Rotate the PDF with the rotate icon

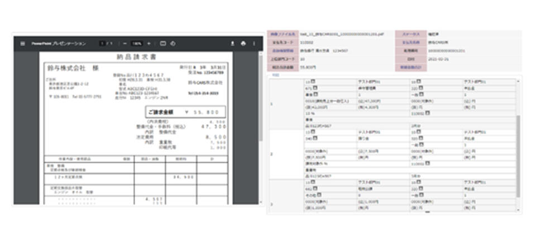(174, 43)
